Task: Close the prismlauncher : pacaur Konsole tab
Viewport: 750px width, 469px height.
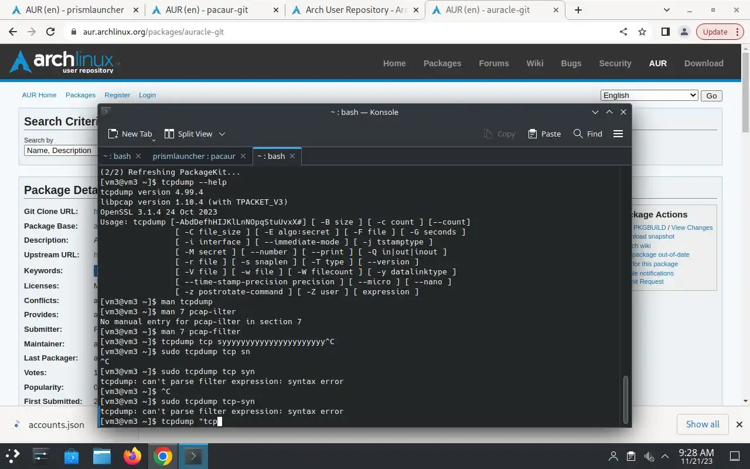Action: [x=243, y=156]
